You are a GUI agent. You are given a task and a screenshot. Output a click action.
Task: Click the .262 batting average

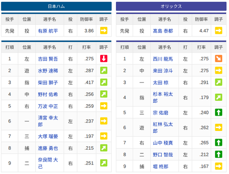pos(204,128)
